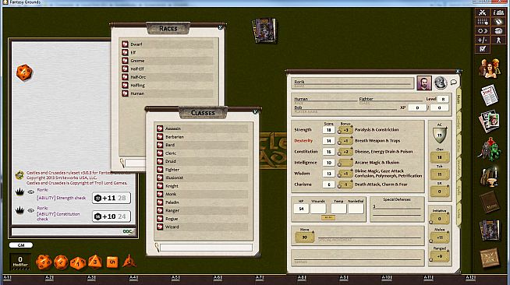Click the Level field showing 8
Screen dimensions: 510x285
tap(443, 99)
